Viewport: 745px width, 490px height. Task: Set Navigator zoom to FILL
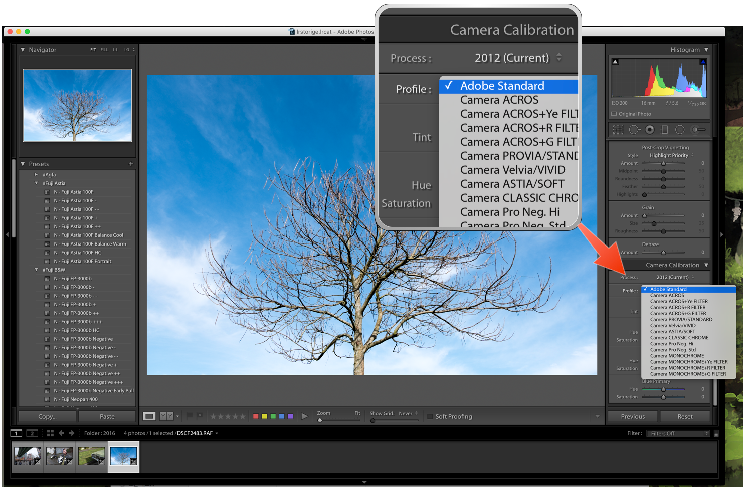click(x=104, y=50)
